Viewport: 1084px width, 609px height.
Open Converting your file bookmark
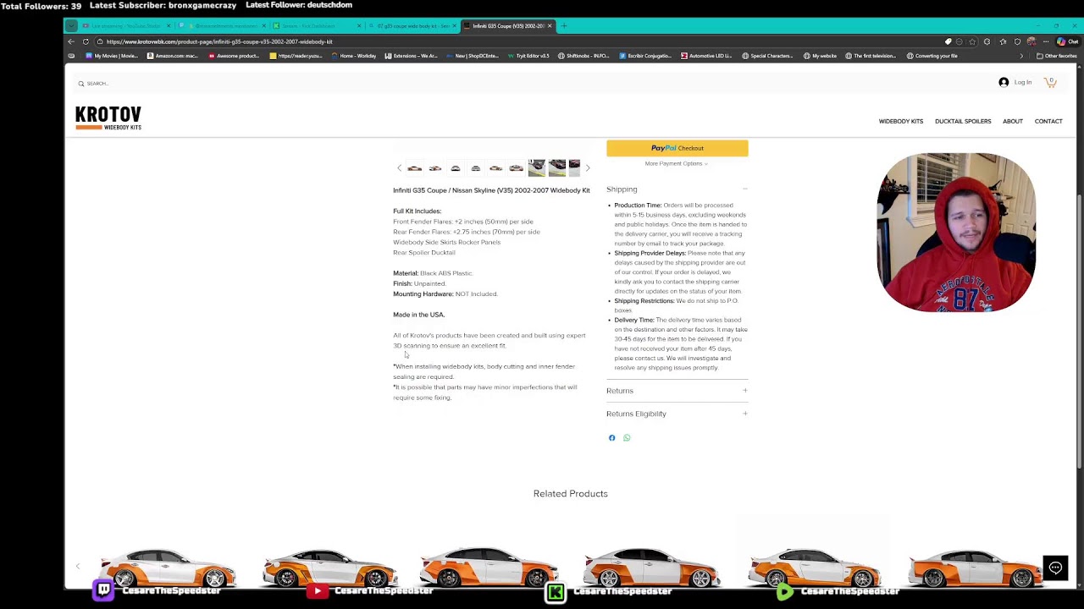(932, 56)
